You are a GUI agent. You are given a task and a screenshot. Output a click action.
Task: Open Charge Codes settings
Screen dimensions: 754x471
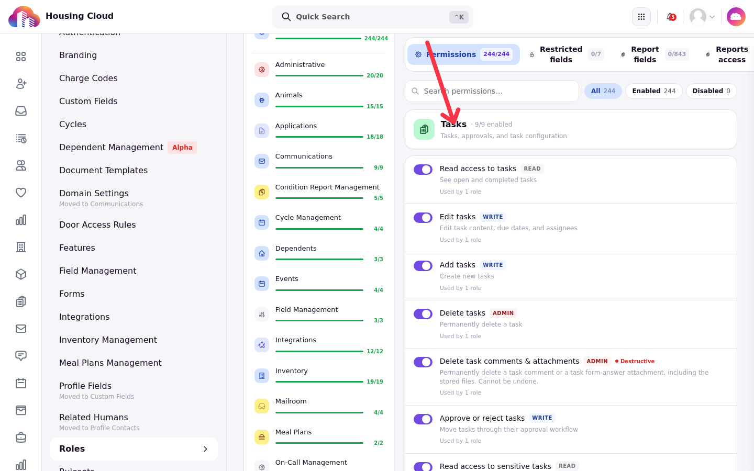[x=134, y=78]
